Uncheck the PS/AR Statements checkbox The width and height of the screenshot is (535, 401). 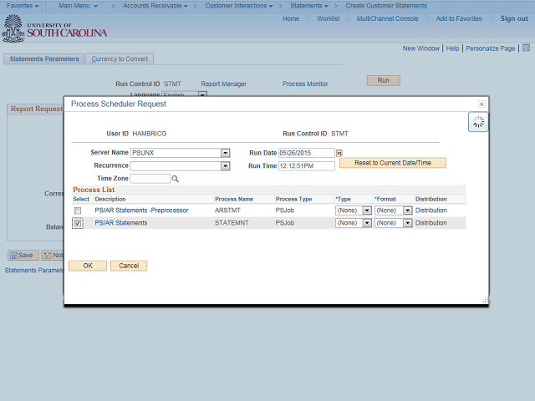click(78, 223)
